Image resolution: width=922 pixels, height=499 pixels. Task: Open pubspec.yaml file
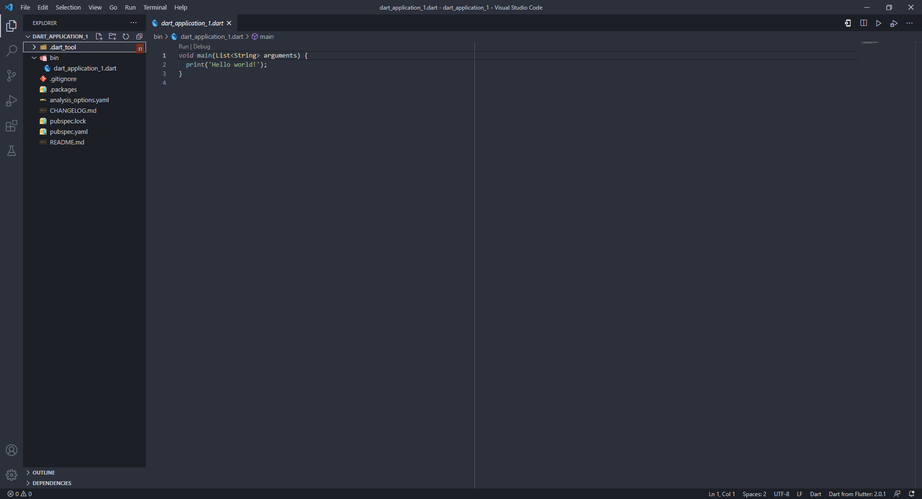coord(85,131)
